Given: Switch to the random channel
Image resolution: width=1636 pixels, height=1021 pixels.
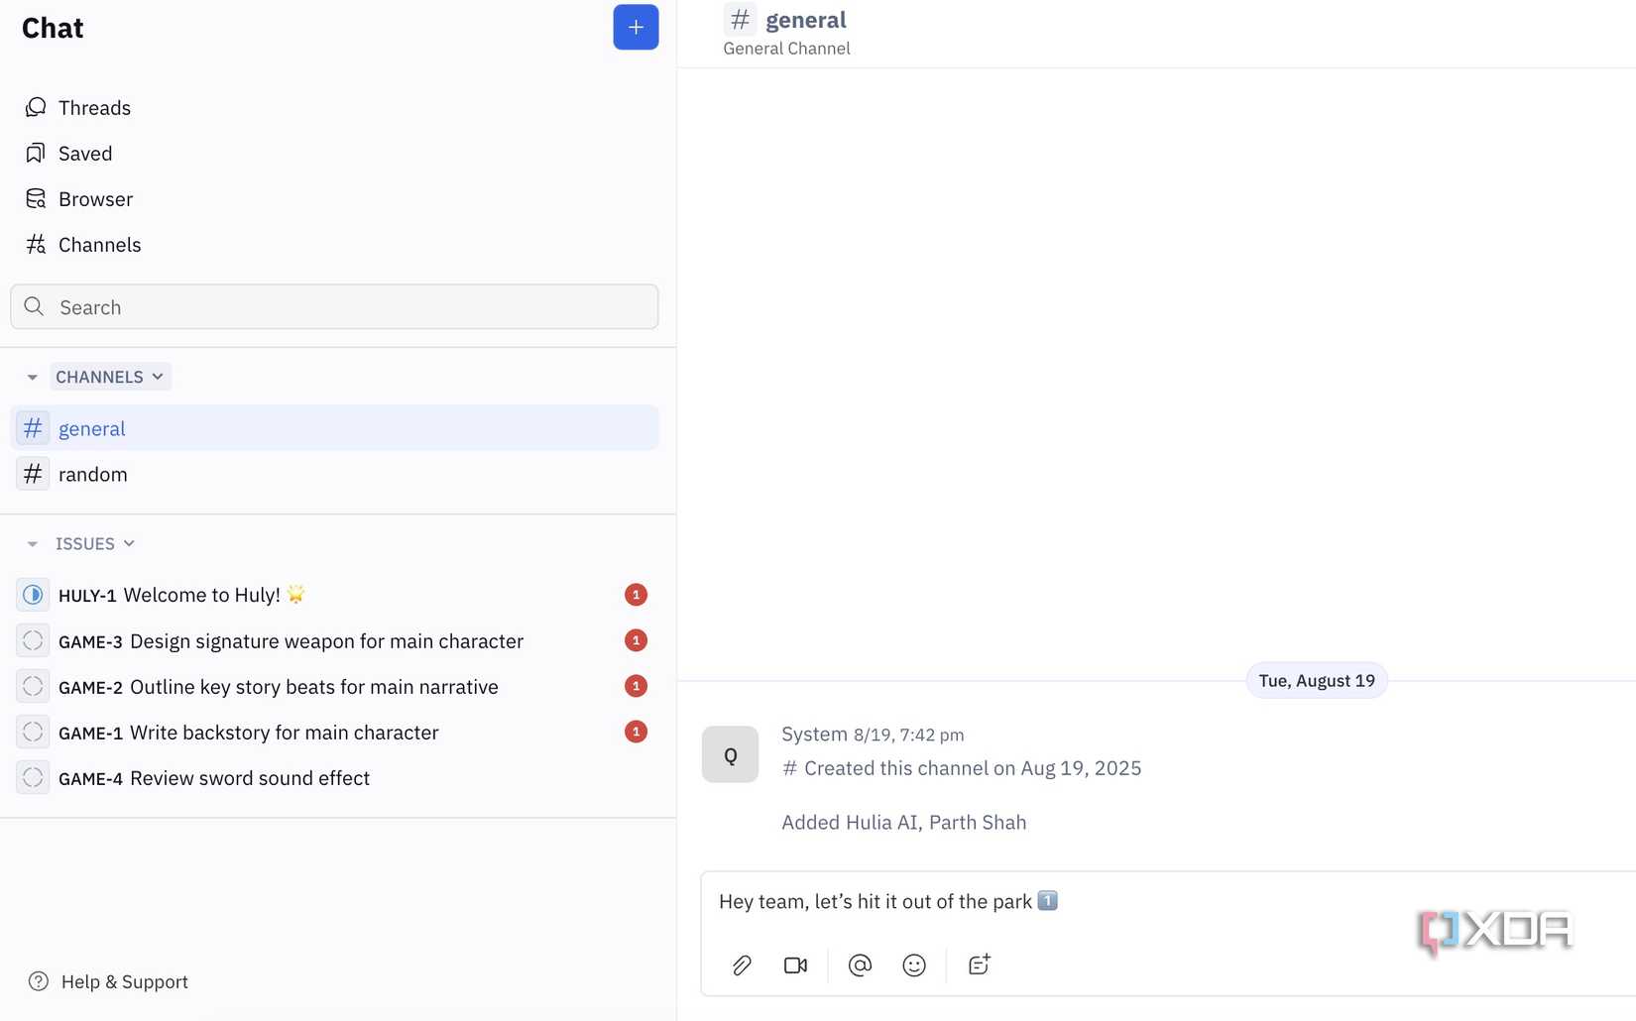Looking at the screenshot, I should [93, 474].
